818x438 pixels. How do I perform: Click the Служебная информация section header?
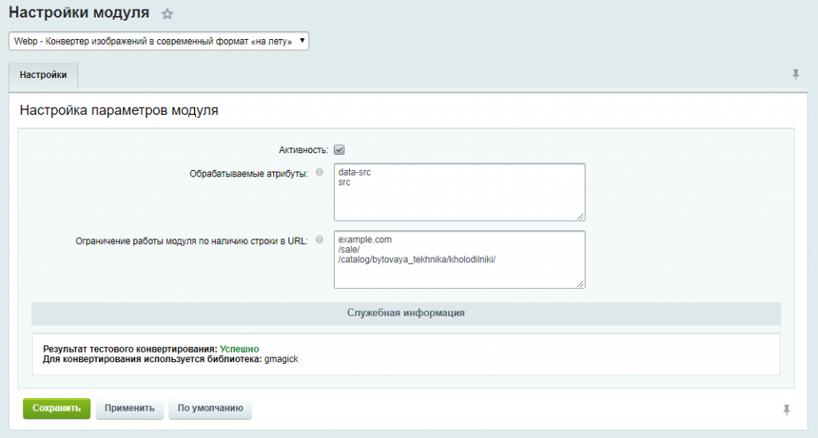point(406,313)
